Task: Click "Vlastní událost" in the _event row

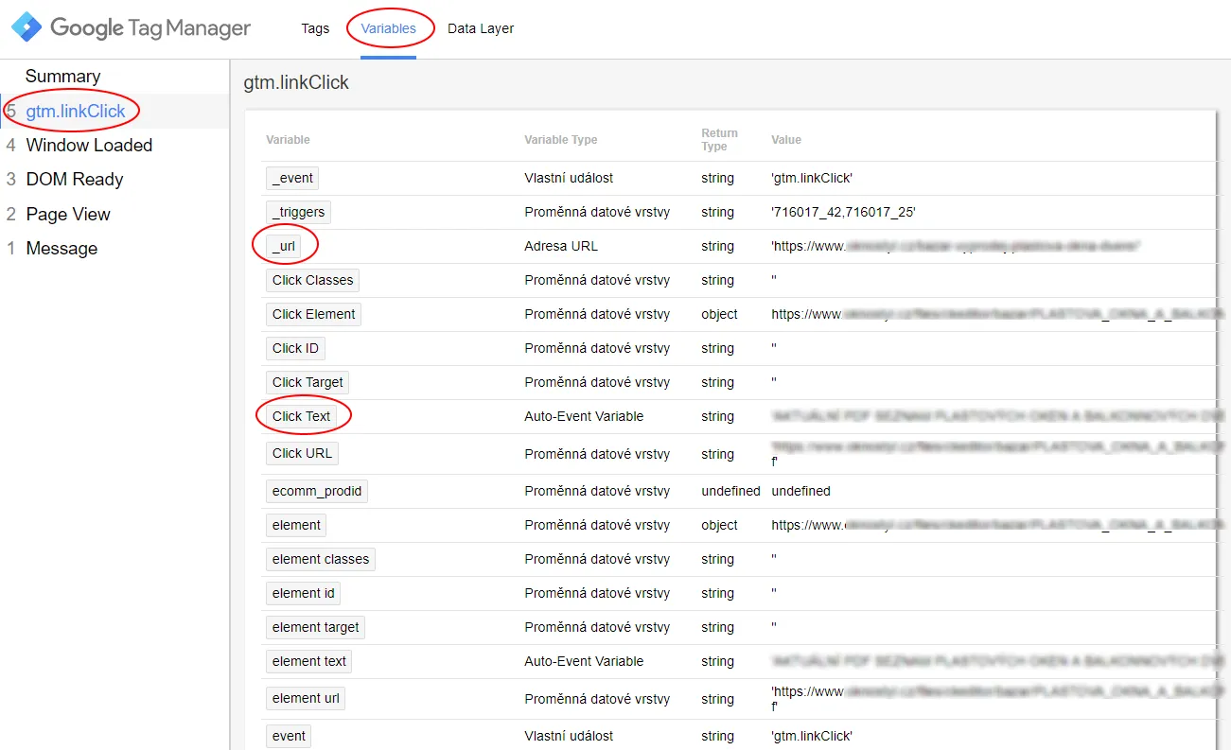Action: click(x=569, y=178)
